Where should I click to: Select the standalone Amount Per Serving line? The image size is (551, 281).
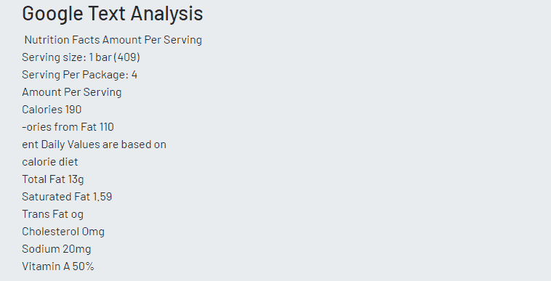(72, 92)
